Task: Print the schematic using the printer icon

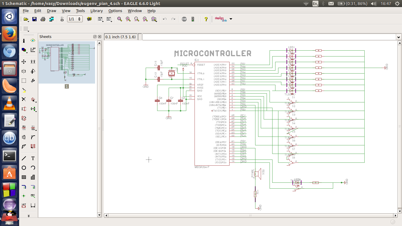Action: [43, 19]
